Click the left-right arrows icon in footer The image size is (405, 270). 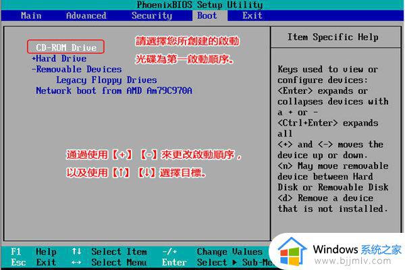tap(76, 263)
